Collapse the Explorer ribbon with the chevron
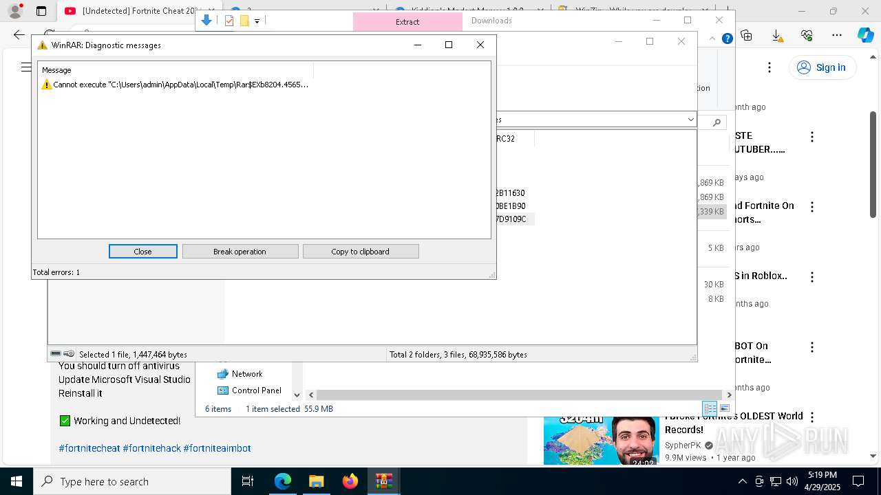Image resolution: width=881 pixels, height=495 pixels. click(712, 39)
